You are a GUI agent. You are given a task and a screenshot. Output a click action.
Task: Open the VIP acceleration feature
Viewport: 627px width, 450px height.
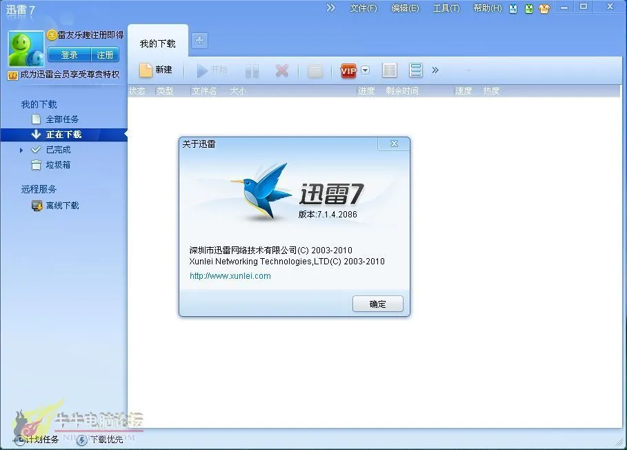348,70
